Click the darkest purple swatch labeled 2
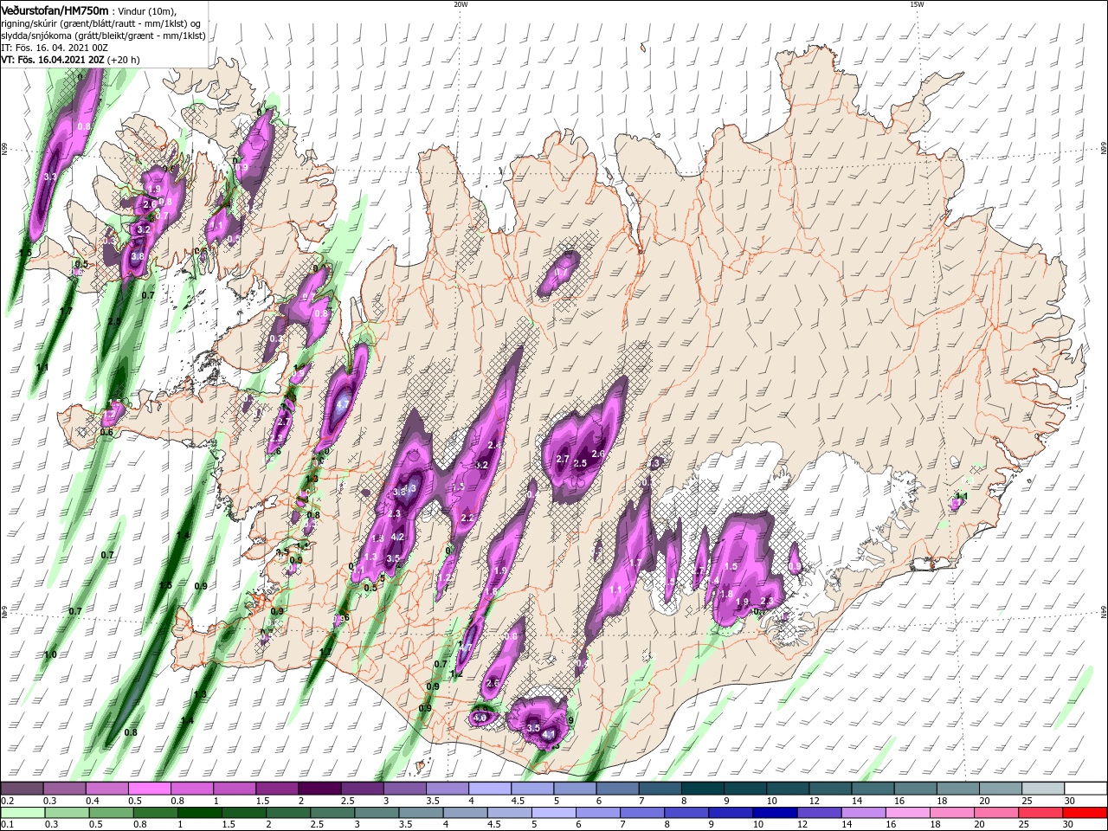1108x831 pixels. [319, 789]
